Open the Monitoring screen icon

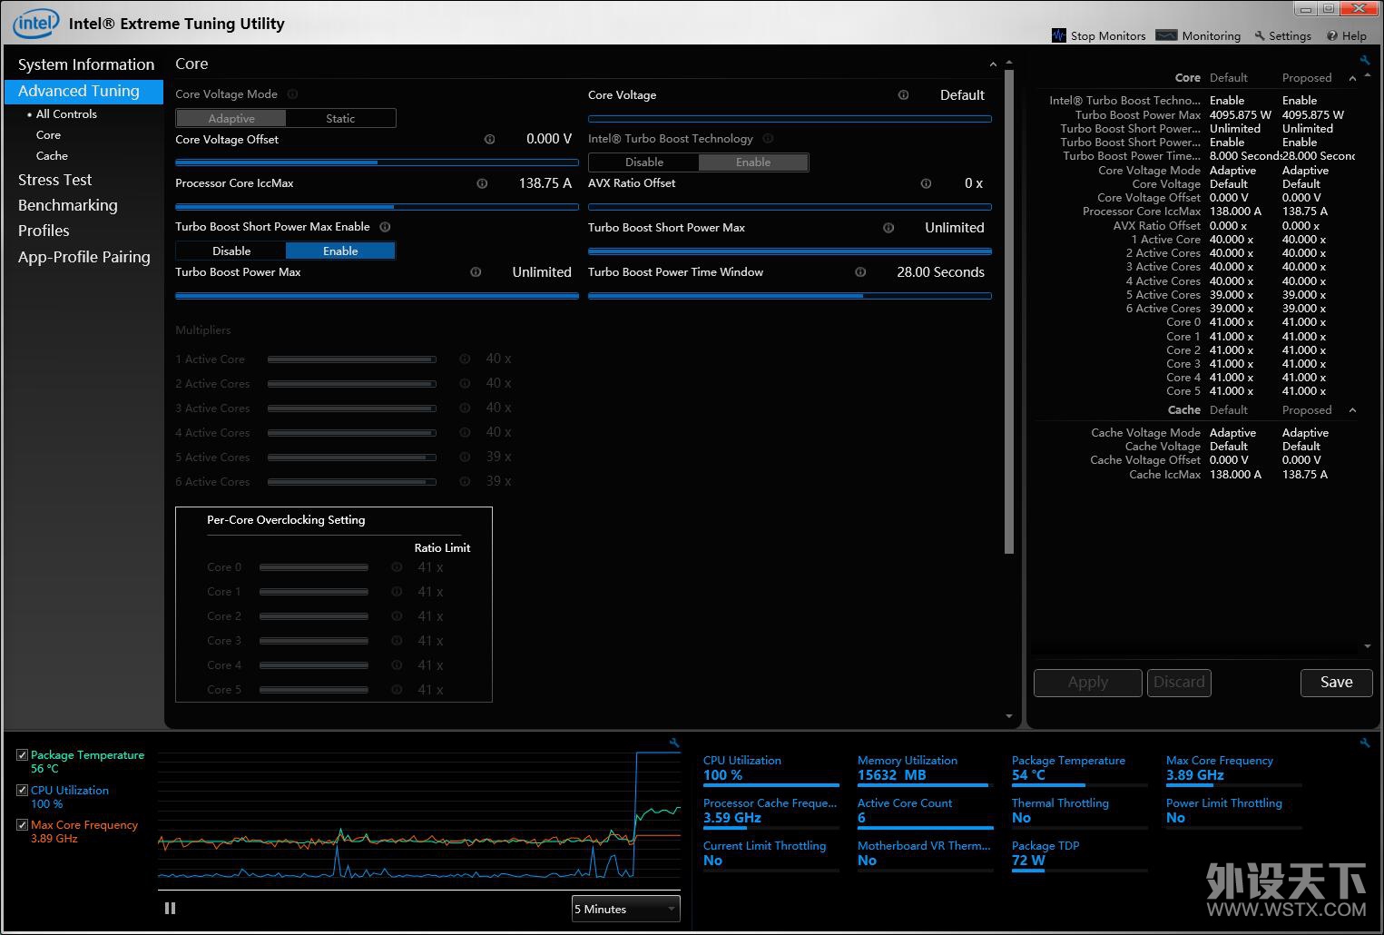(1166, 35)
